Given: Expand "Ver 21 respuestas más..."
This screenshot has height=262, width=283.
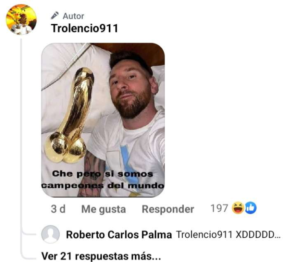Looking at the screenshot, I should pyautogui.click(x=101, y=256).
